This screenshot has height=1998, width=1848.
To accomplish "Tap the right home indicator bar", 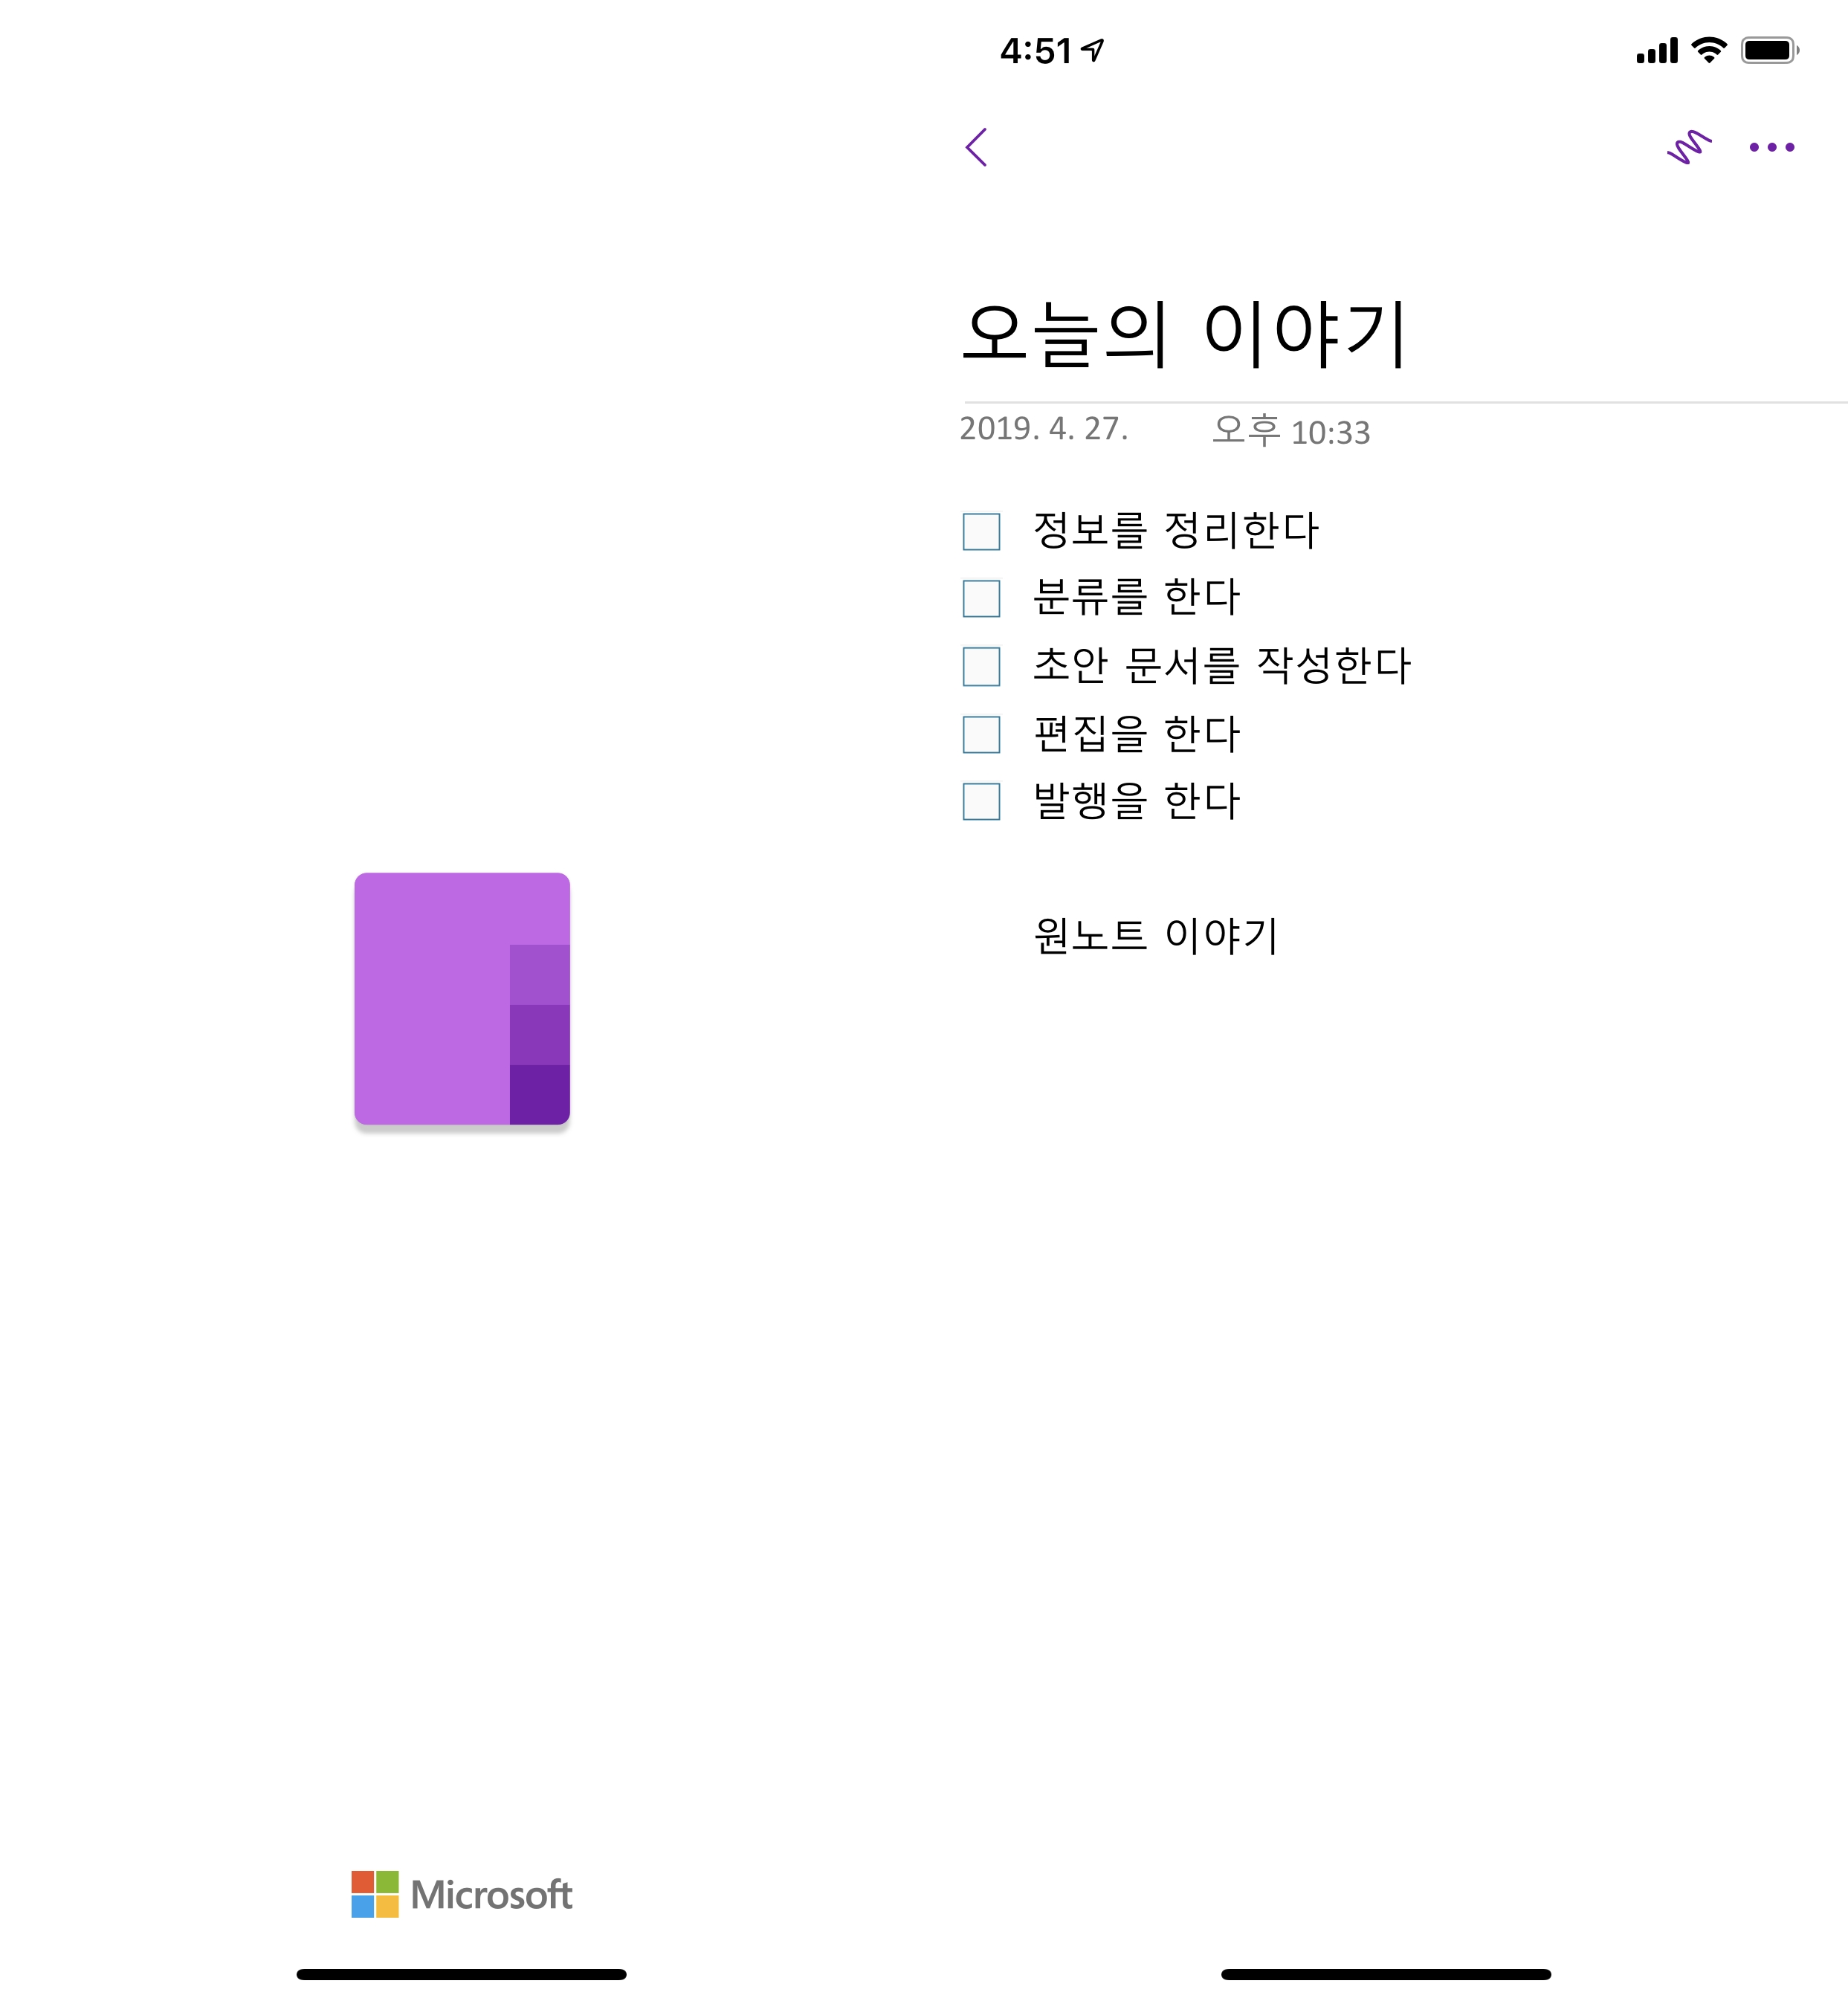I will [1385, 1974].
